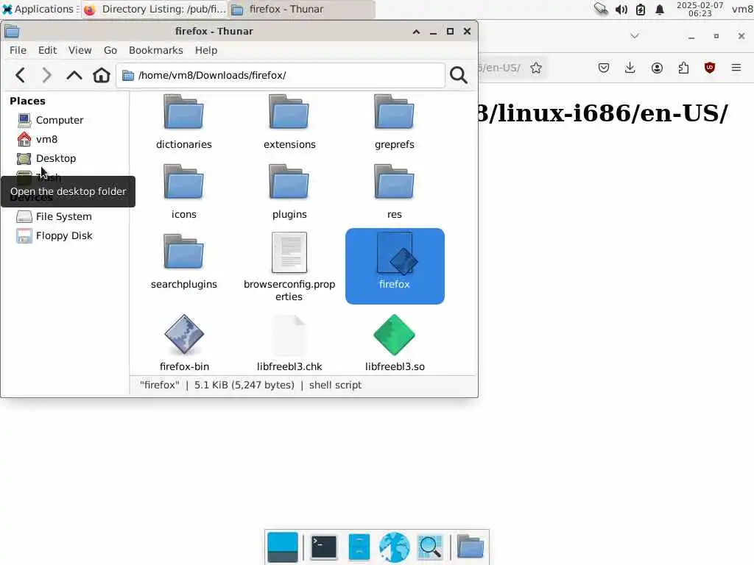The image size is (754, 565).
Task: Open the dictionaries folder
Action: 183,122
